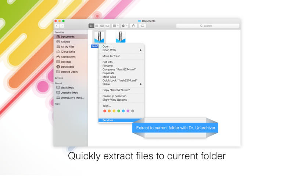Click the Share toolbar icon
Image resolution: width=294 pixels, height=183 pixels.
(133, 26)
